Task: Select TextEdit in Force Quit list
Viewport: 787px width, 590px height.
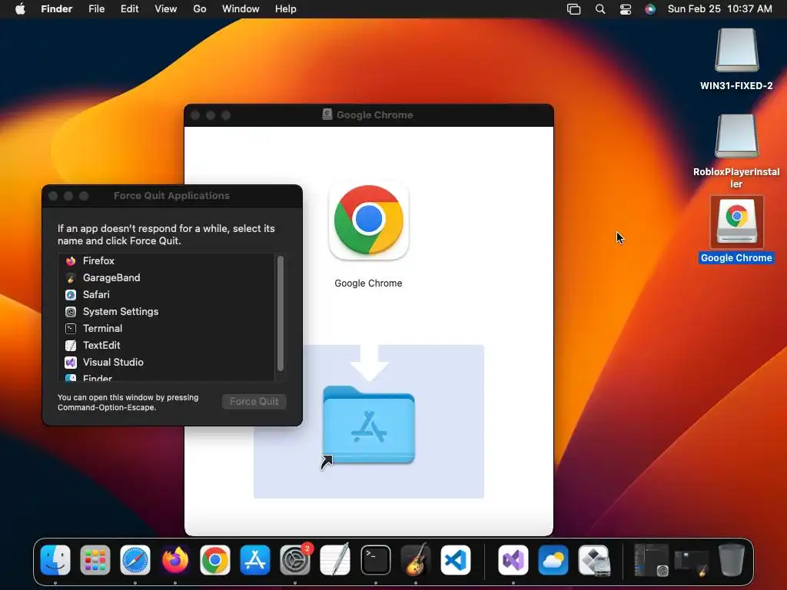Action: pyautogui.click(x=167, y=346)
